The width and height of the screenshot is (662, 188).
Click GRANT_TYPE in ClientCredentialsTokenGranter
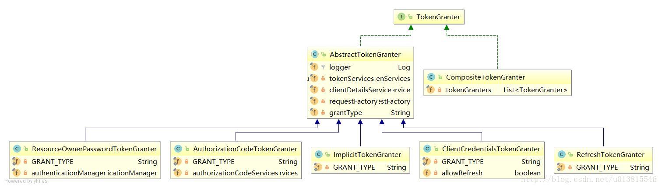point(463,162)
